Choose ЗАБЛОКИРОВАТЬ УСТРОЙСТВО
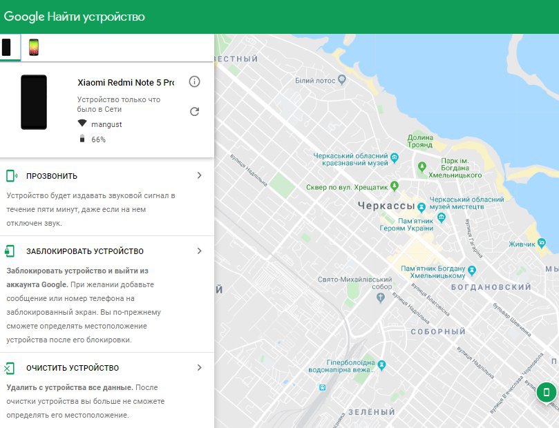Screen dimensions: 559x428 [x=85, y=251]
